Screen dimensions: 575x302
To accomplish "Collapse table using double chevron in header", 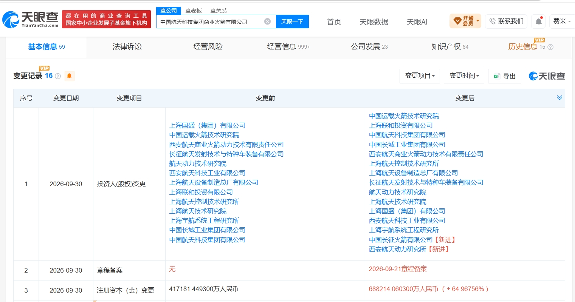I will point(560,98).
